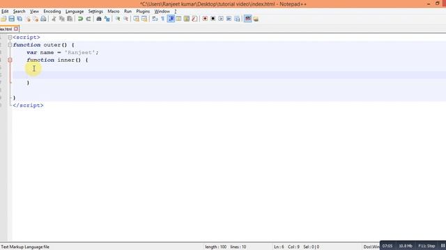Click 'lines : 10' in status bar
This screenshot has height=250, width=446.
pyautogui.click(x=238, y=247)
